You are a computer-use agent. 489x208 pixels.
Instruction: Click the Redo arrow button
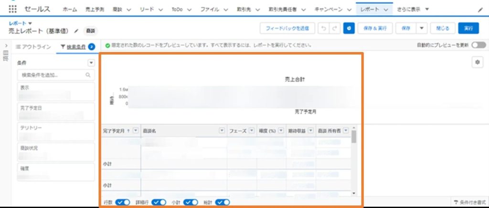click(335, 28)
